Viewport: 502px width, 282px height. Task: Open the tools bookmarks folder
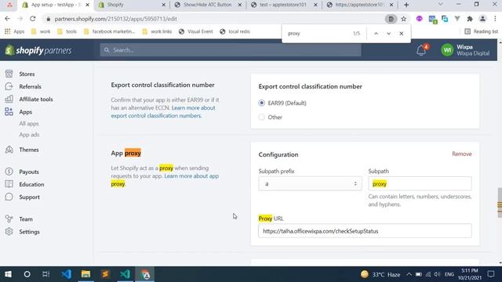coord(67,31)
